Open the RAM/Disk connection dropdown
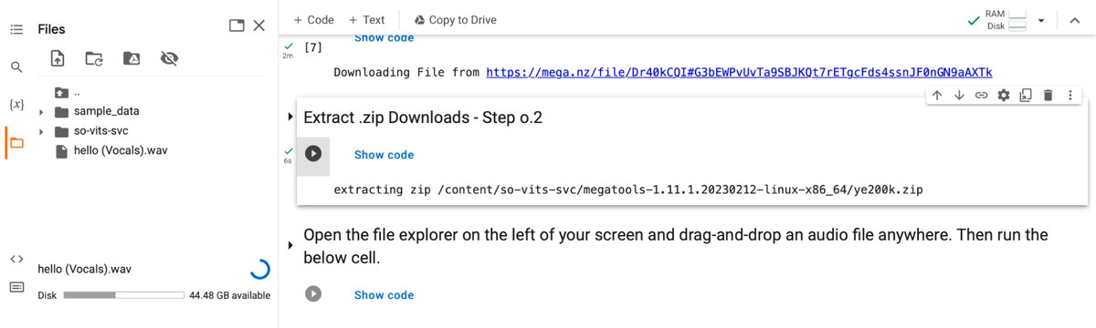1096x328 pixels. click(1040, 21)
